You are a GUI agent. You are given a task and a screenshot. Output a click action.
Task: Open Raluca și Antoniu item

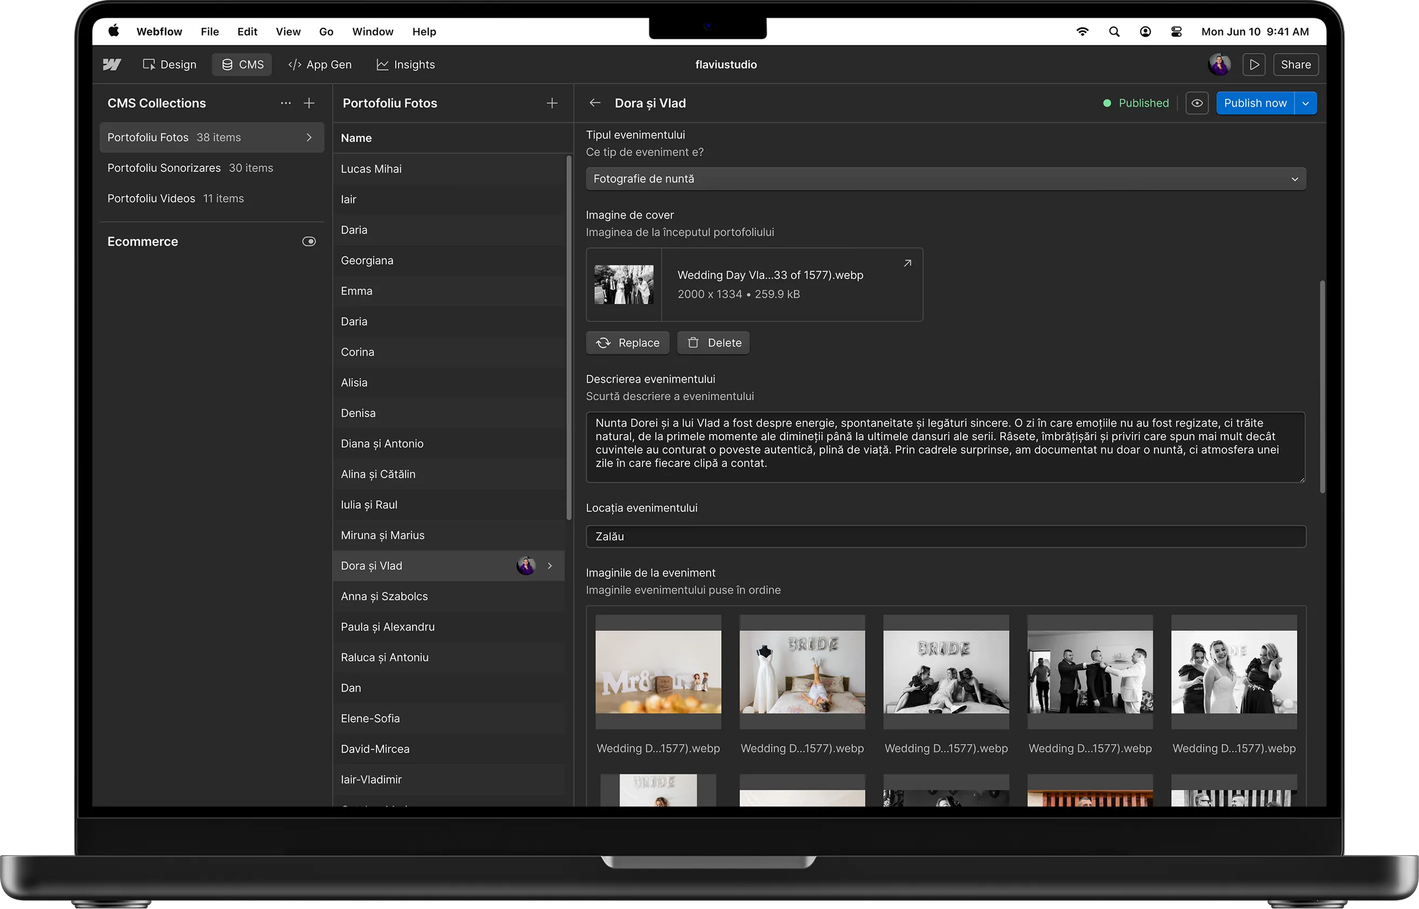448,658
